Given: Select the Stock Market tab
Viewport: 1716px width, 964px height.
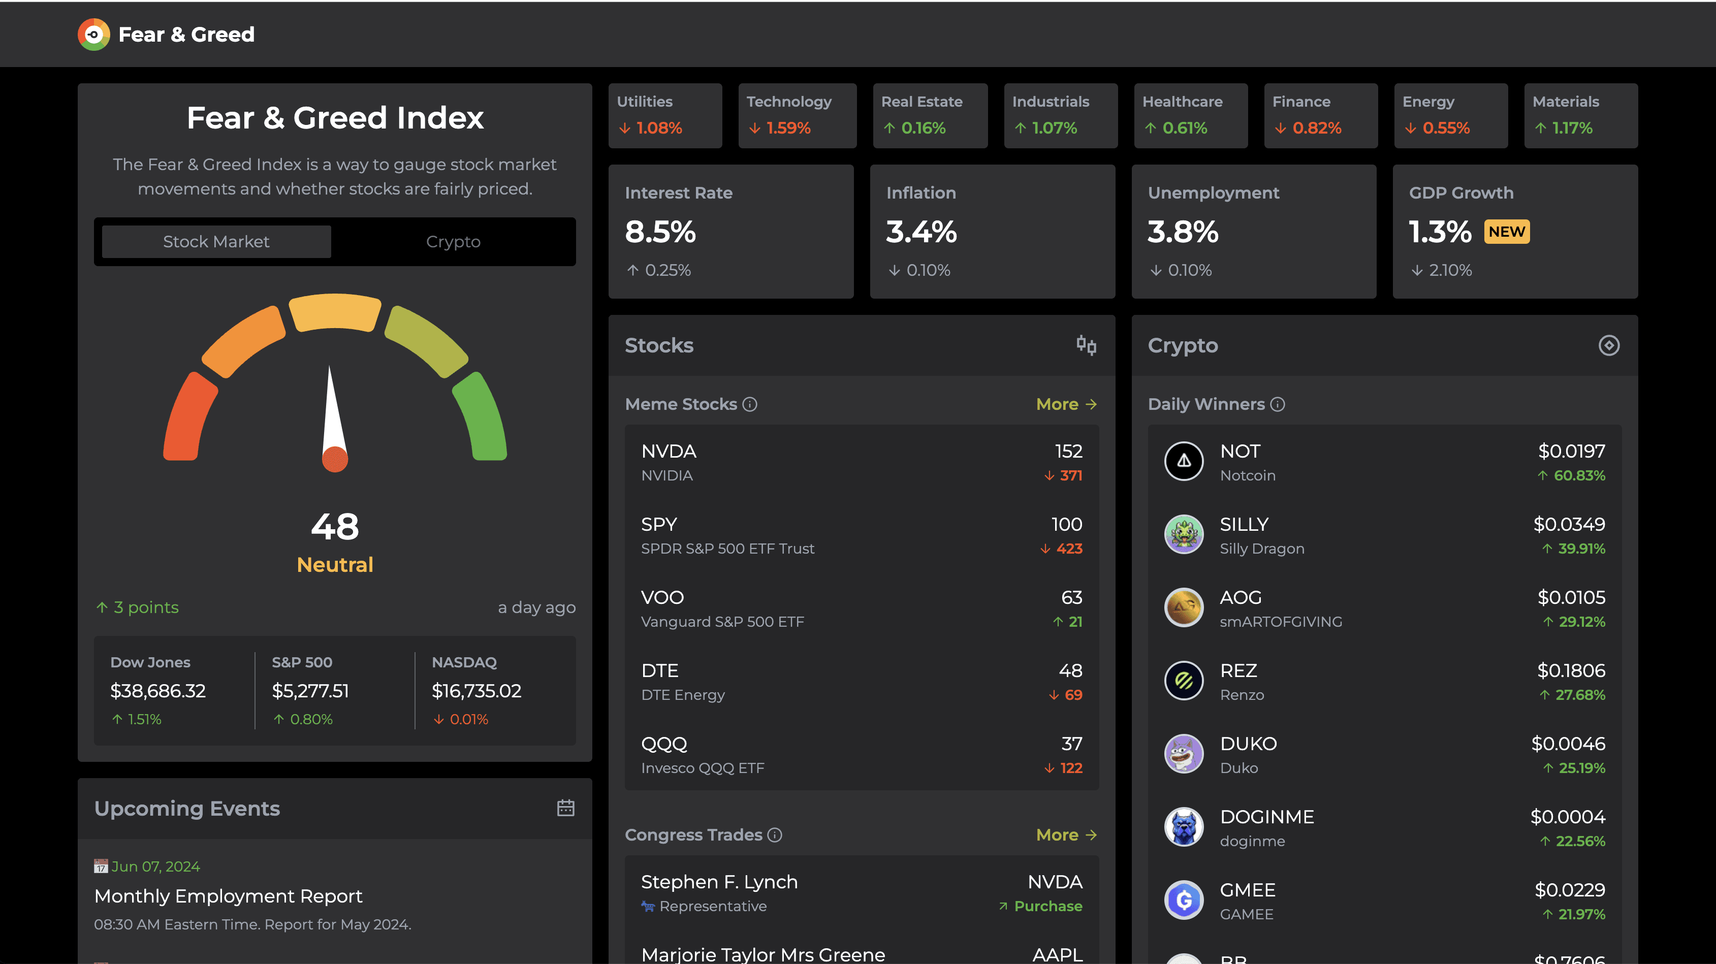Looking at the screenshot, I should tap(216, 242).
